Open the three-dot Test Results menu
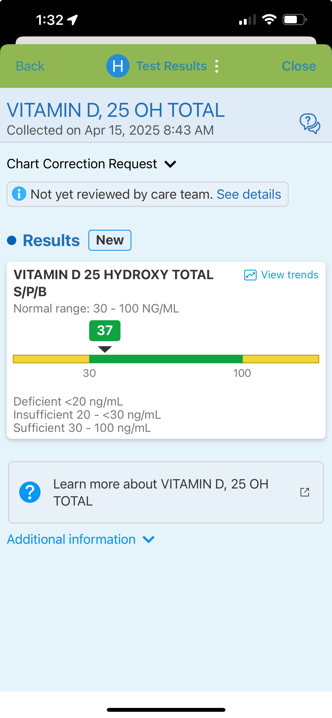Screen dimensions: 332x718 click(217, 66)
